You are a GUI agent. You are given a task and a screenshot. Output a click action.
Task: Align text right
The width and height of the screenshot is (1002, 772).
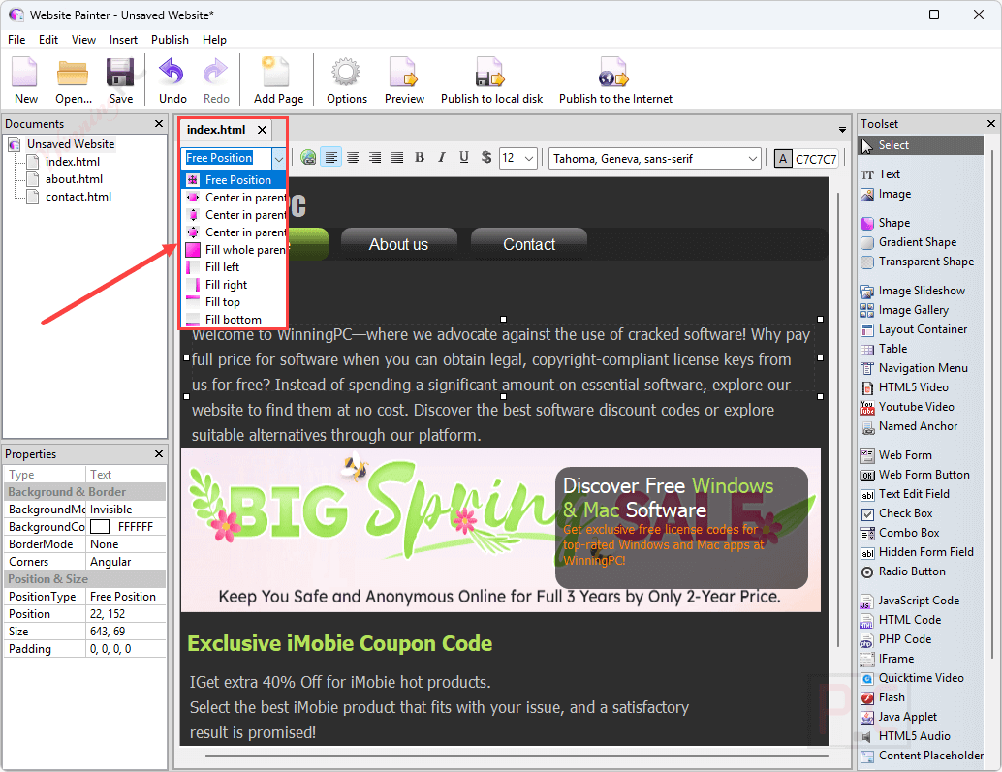[375, 158]
